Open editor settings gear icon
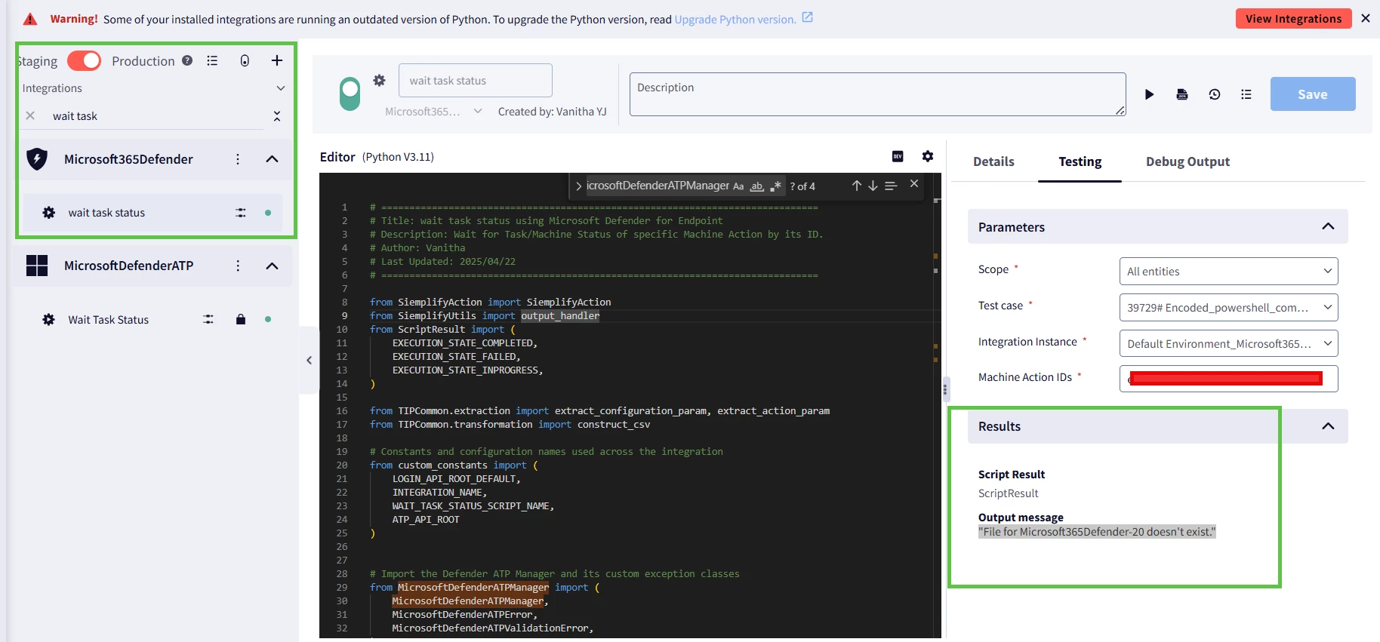This screenshot has height=642, width=1380. 928,156
